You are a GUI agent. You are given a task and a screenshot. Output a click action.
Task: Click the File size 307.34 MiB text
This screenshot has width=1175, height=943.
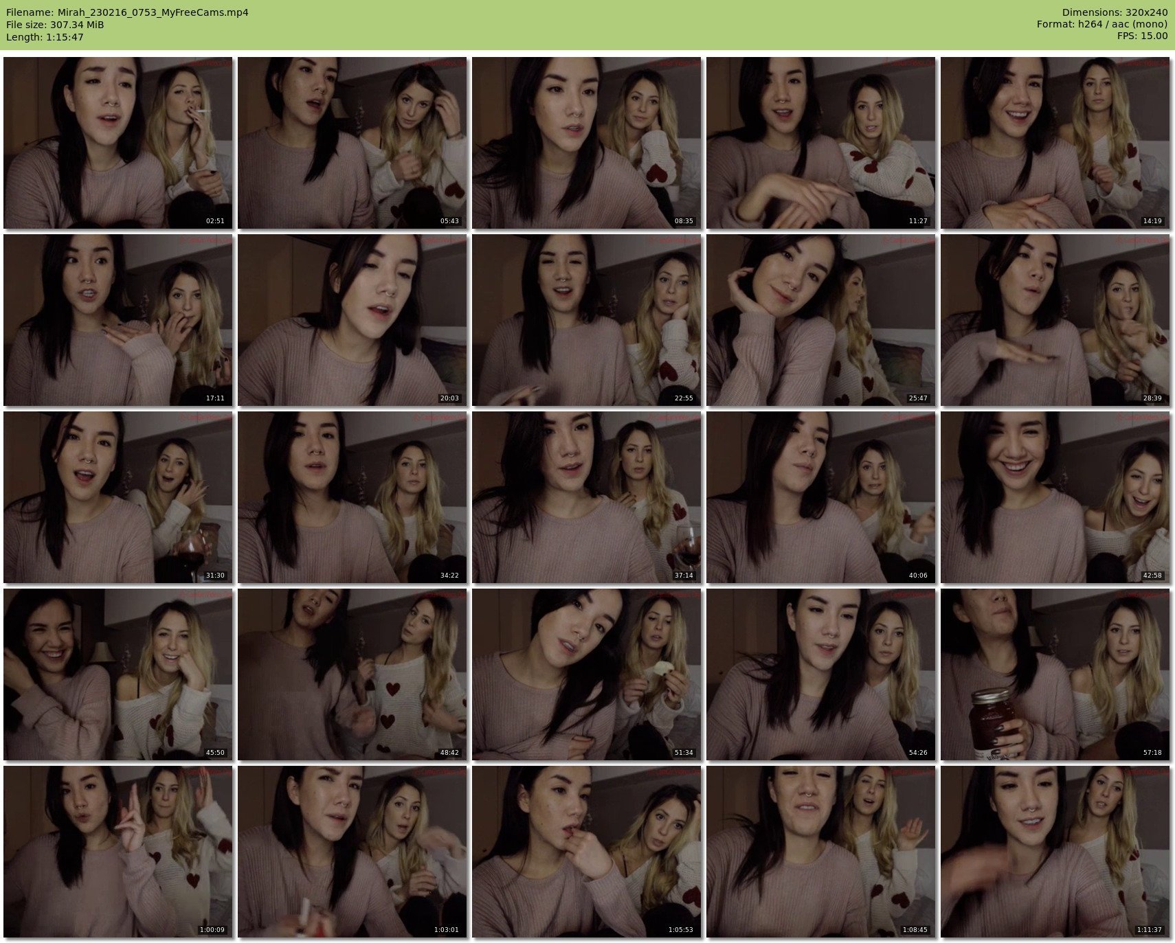pos(55,25)
